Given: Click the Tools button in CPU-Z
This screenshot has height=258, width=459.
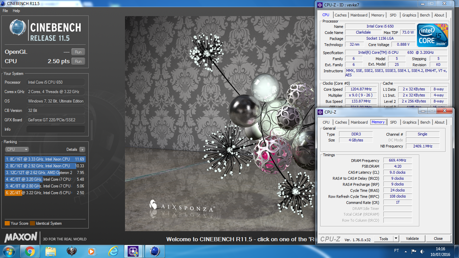Looking at the screenshot, I should pyautogui.click(x=384, y=239).
